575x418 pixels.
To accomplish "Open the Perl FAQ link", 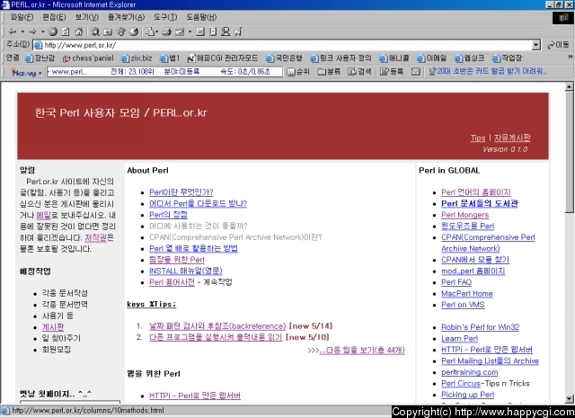I will pos(456,282).
